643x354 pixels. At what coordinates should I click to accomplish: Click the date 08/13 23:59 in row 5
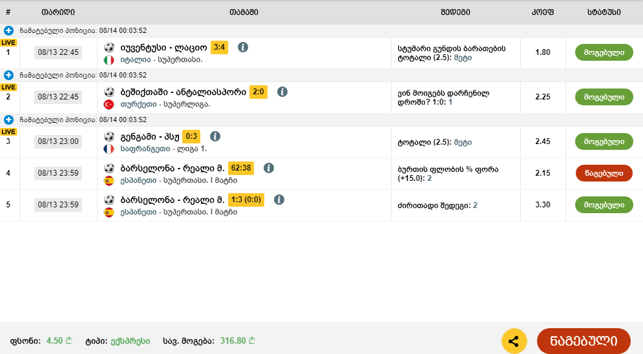(58, 205)
